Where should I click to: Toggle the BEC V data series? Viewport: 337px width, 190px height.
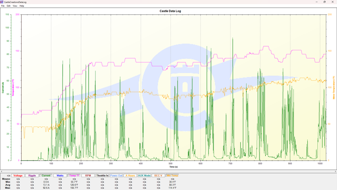coord(158,175)
